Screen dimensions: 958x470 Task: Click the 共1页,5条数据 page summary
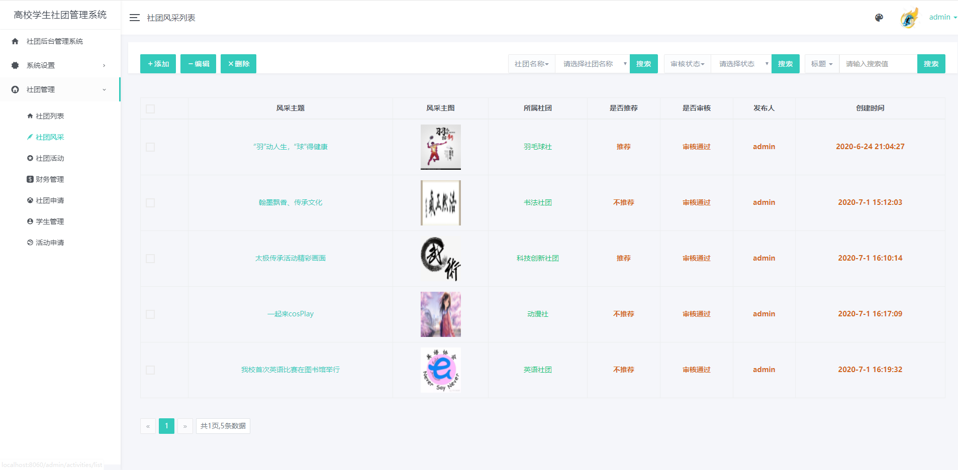point(223,426)
